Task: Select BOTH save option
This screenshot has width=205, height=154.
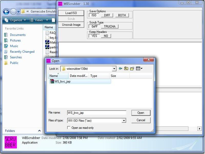Action: pos(122,15)
